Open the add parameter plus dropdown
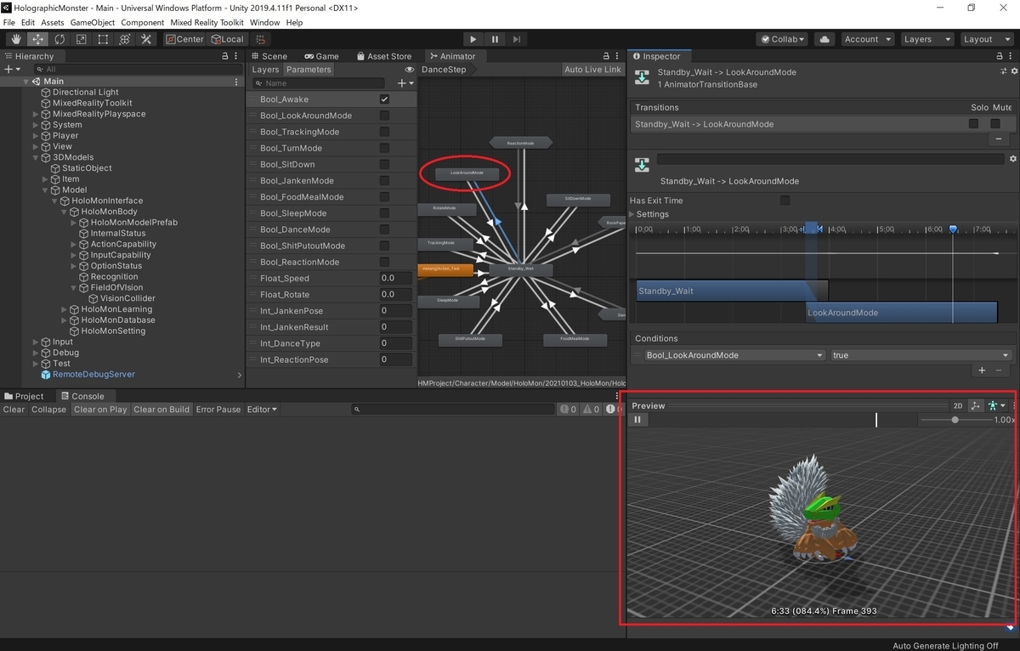Screen dimensions: 1020x651 pos(405,83)
